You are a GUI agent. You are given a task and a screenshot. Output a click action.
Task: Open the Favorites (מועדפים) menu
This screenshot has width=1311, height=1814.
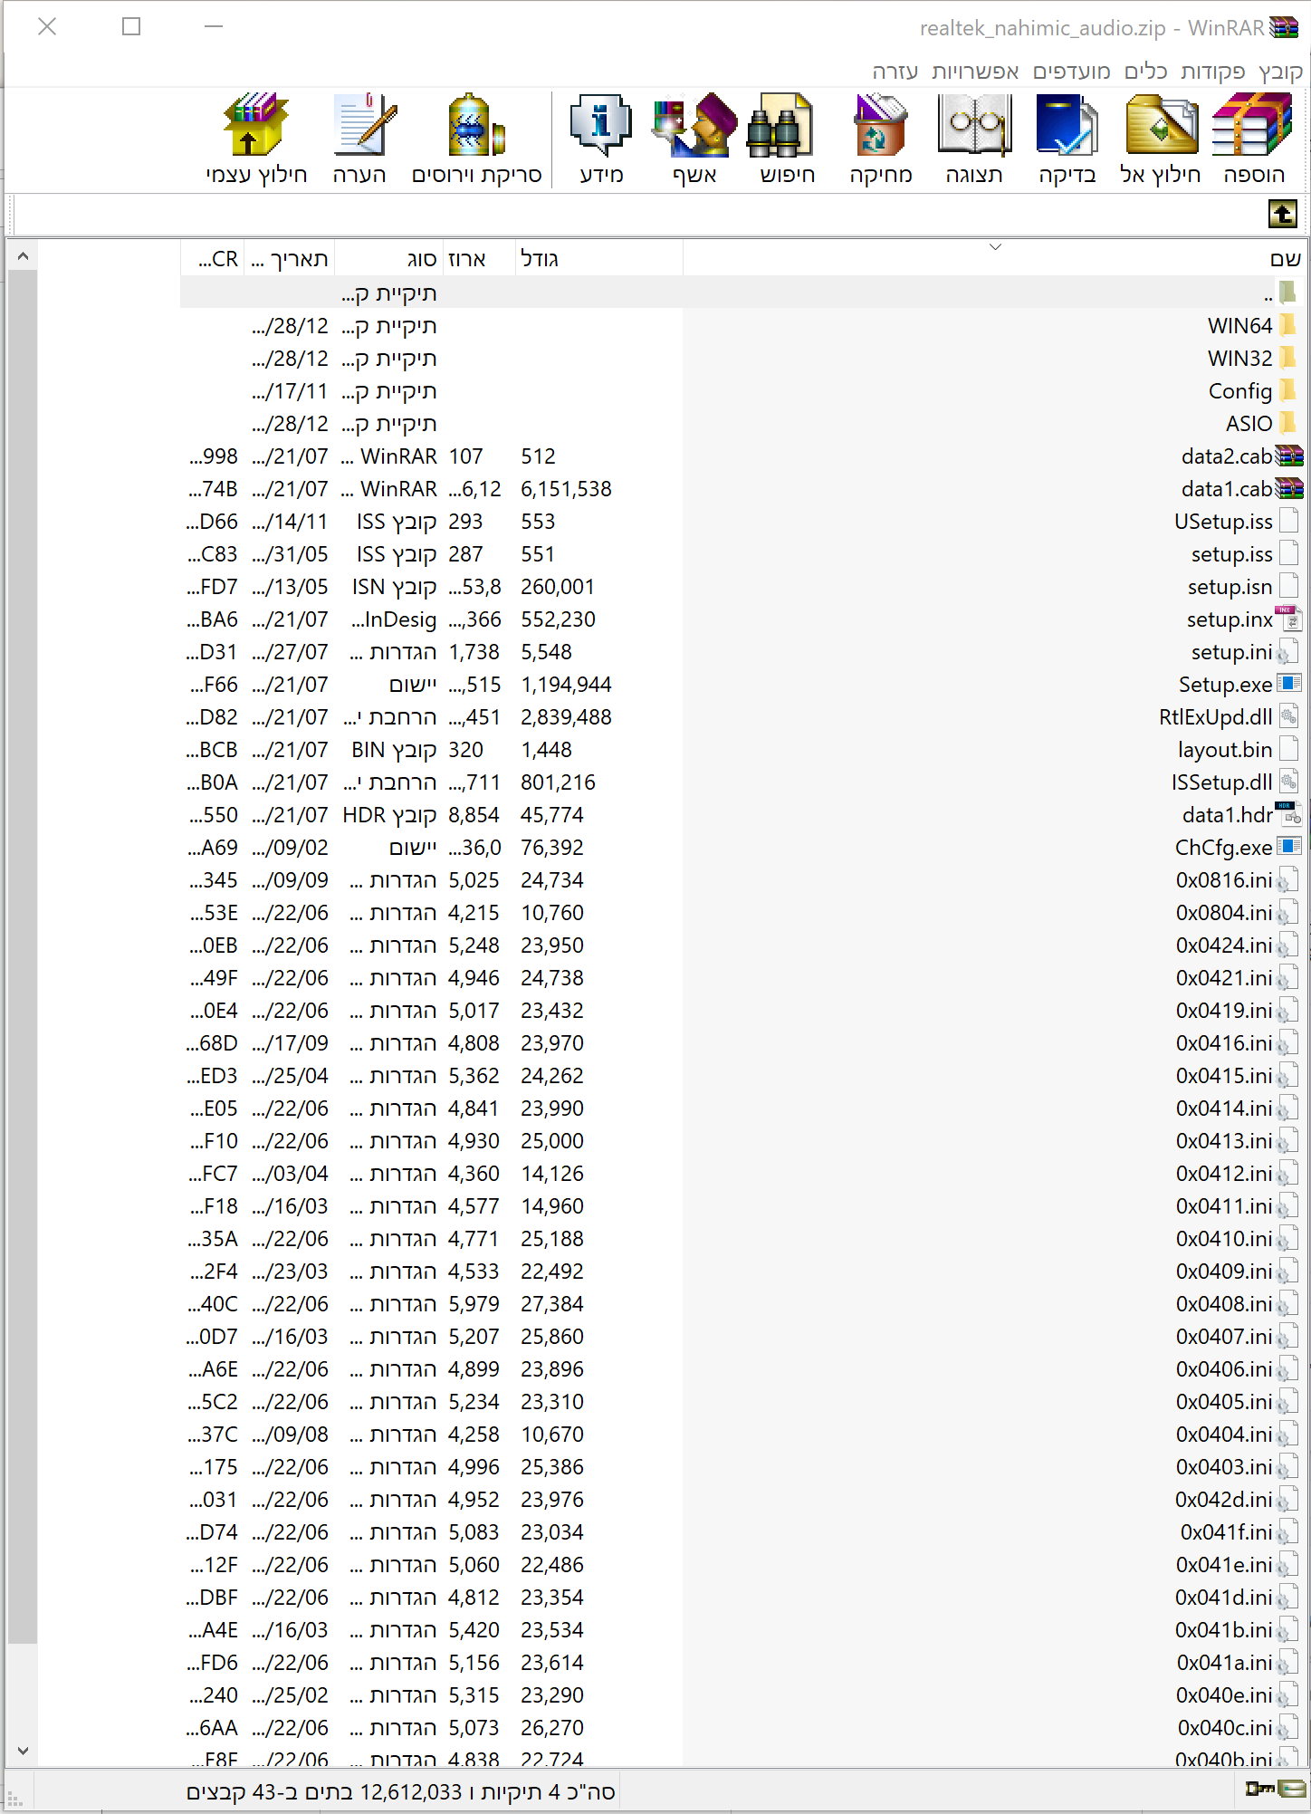tap(1072, 72)
